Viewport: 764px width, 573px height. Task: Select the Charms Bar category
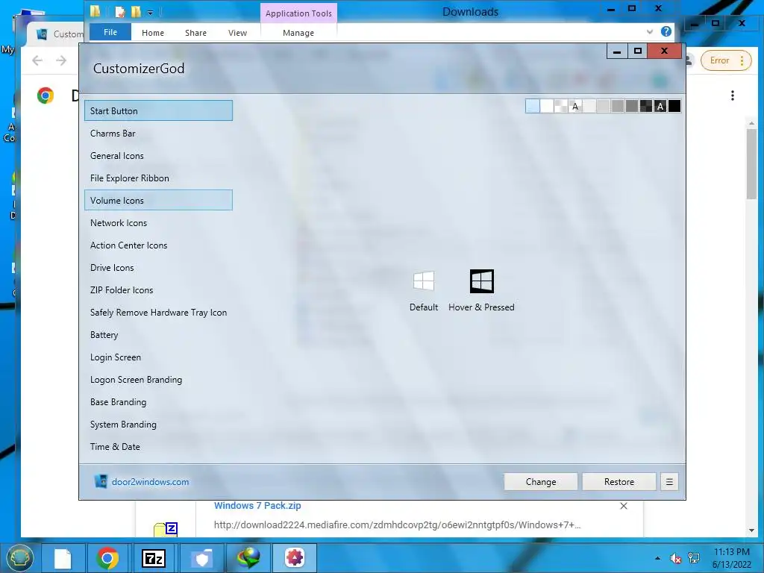pyautogui.click(x=158, y=133)
